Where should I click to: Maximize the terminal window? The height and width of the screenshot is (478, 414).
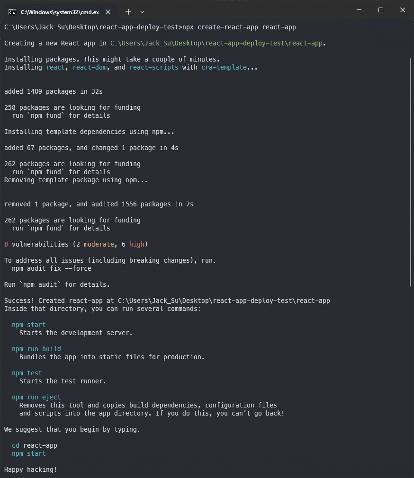[x=381, y=10]
